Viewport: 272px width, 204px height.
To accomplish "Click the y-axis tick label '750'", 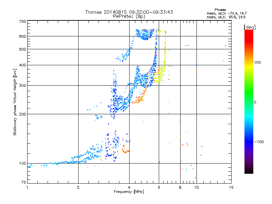I will click(x=22, y=21).
